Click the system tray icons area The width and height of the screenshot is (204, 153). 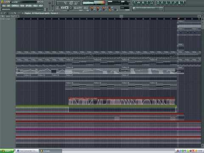(x=189, y=151)
